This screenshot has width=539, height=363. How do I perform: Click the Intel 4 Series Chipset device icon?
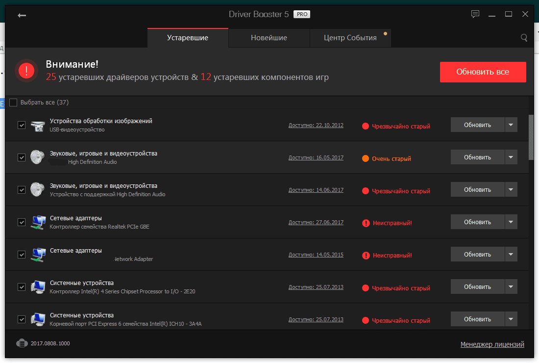38,287
